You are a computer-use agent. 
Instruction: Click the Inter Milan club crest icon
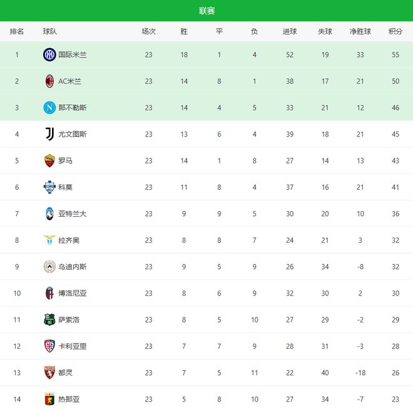[x=49, y=54]
